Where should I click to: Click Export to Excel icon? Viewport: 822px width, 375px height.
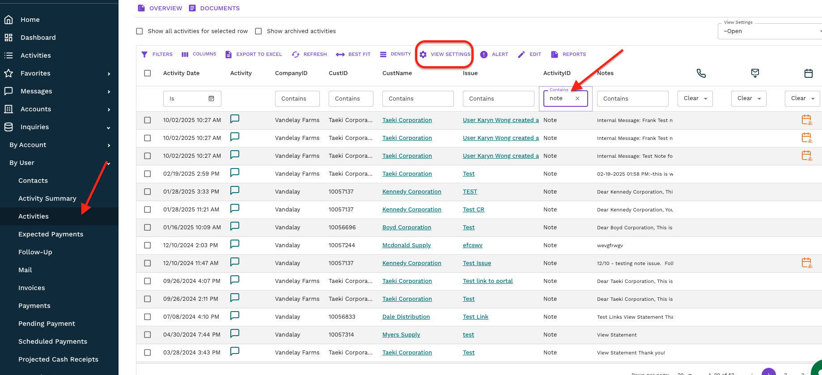tap(229, 55)
